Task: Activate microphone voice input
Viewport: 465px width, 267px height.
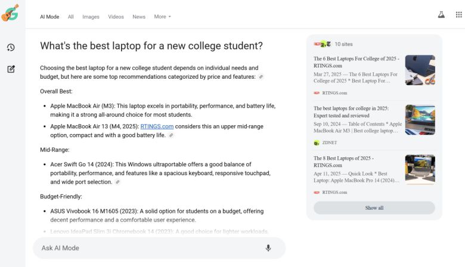Action: tap(268, 248)
